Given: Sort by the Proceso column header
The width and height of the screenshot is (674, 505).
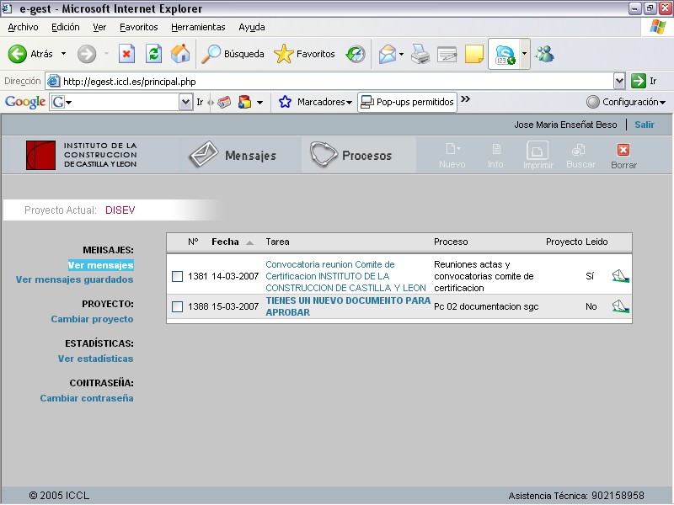Looking at the screenshot, I should click(451, 242).
